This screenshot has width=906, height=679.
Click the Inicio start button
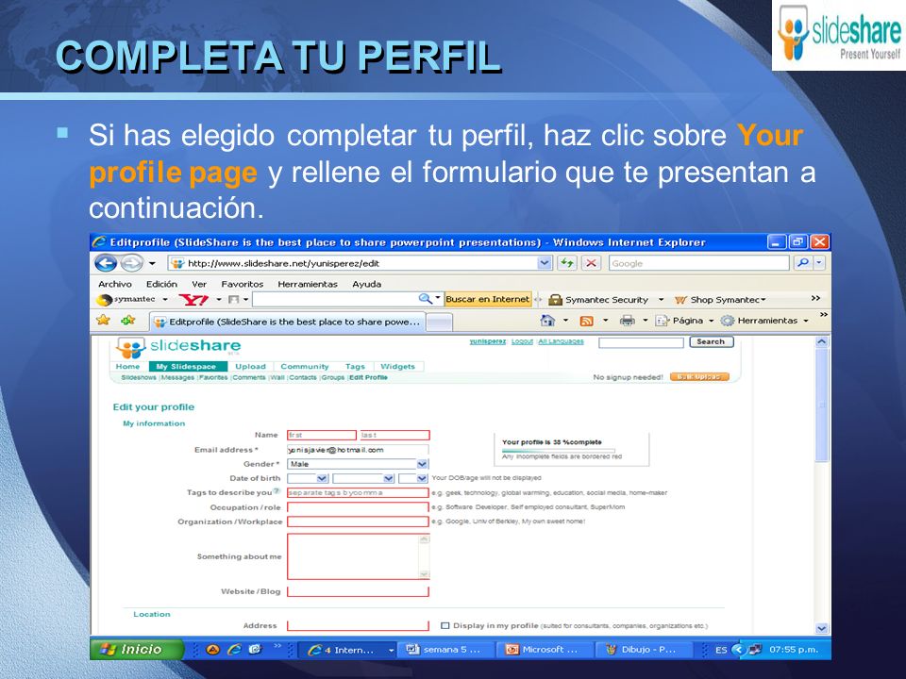(x=136, y=650)
